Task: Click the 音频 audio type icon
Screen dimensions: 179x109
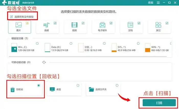Action: [x=46, y=25]
